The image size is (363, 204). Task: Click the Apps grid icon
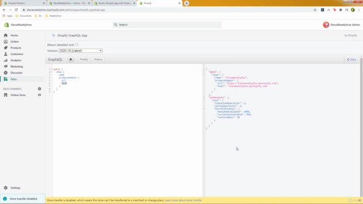6,79
